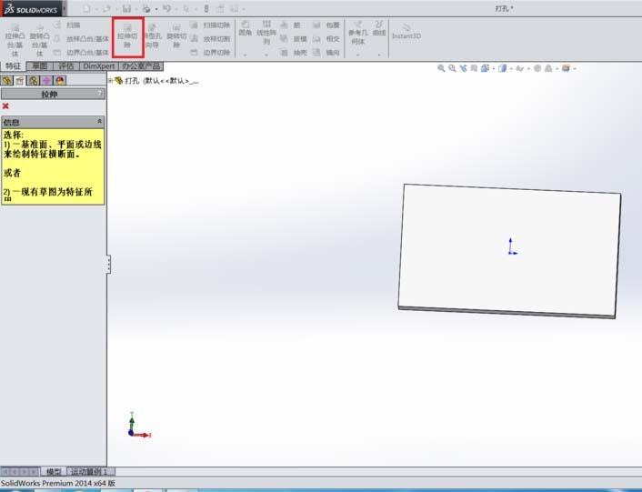The height and width of the screenshot is (492, 642).
Task: Click Previous View in view toolbar
Action: point(463,68)
